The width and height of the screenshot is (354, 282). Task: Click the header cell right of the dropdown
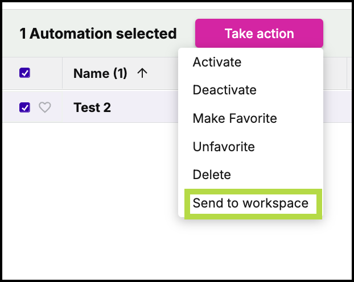[335, 73]
